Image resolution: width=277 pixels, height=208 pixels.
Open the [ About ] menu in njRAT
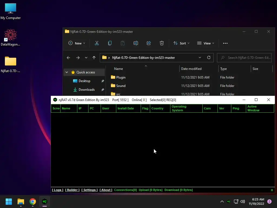[x=106, y=190]
